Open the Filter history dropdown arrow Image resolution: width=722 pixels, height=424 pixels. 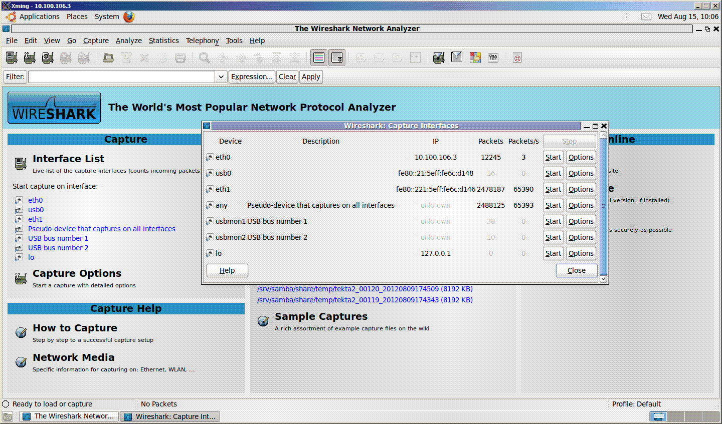click(221, 77)
